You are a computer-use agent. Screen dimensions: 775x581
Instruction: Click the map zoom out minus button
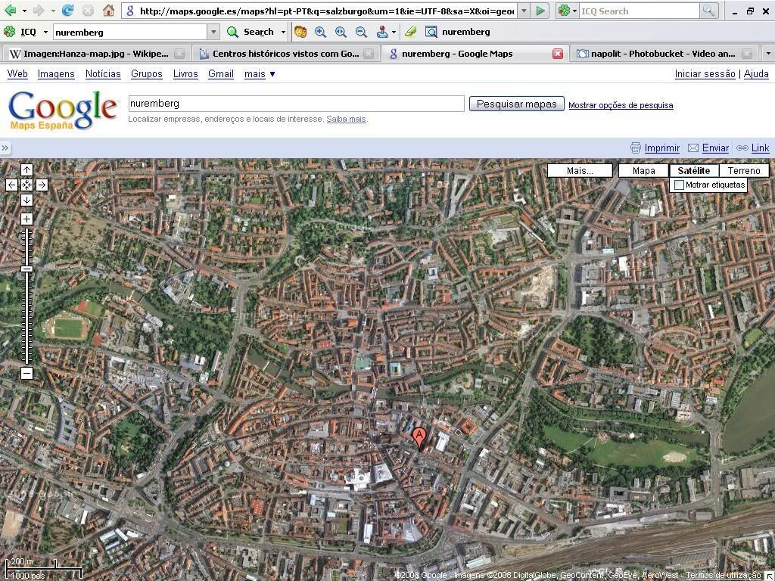coord(26,373)
